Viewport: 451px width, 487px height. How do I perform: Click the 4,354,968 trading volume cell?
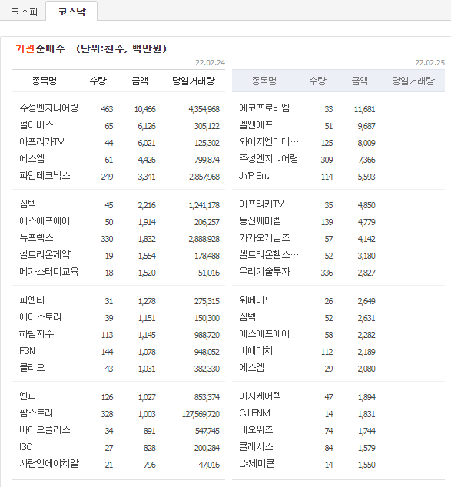tap(204, 109)
